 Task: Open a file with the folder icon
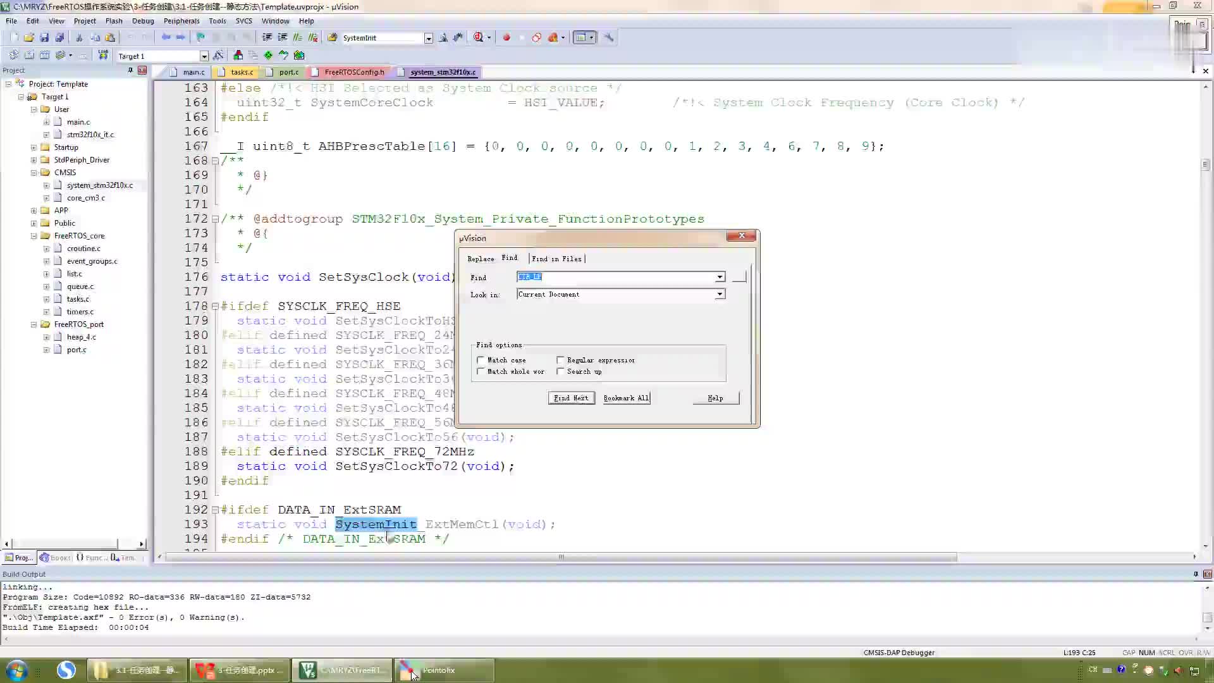pos(29,37)
